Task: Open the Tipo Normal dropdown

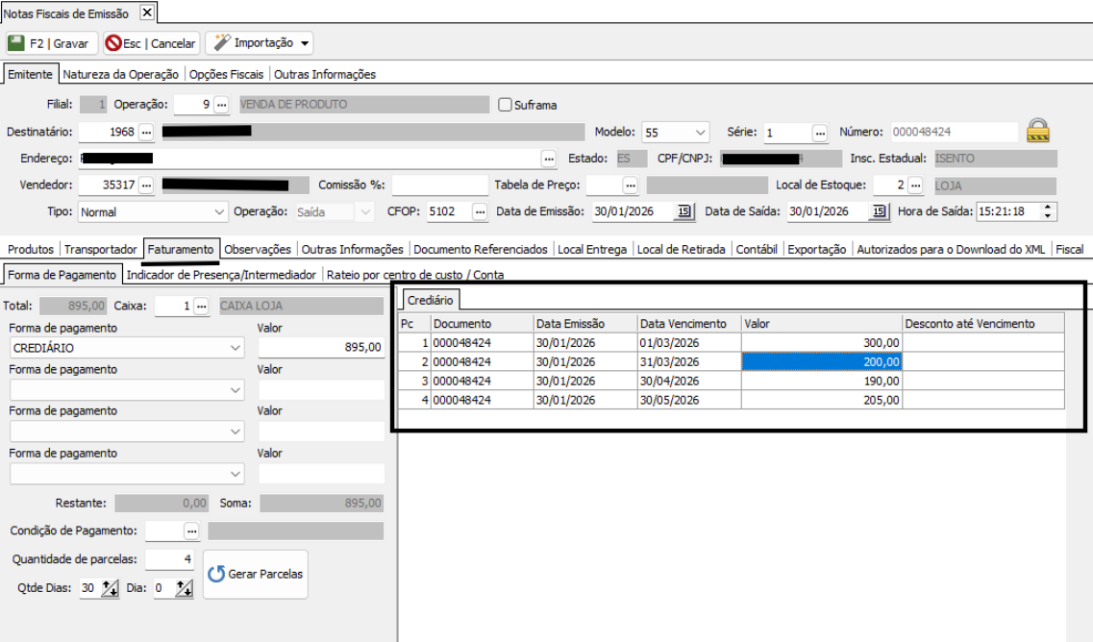Action: point(219,211)
